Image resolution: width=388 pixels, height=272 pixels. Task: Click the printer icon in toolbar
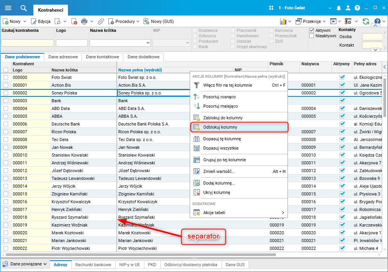84,21
